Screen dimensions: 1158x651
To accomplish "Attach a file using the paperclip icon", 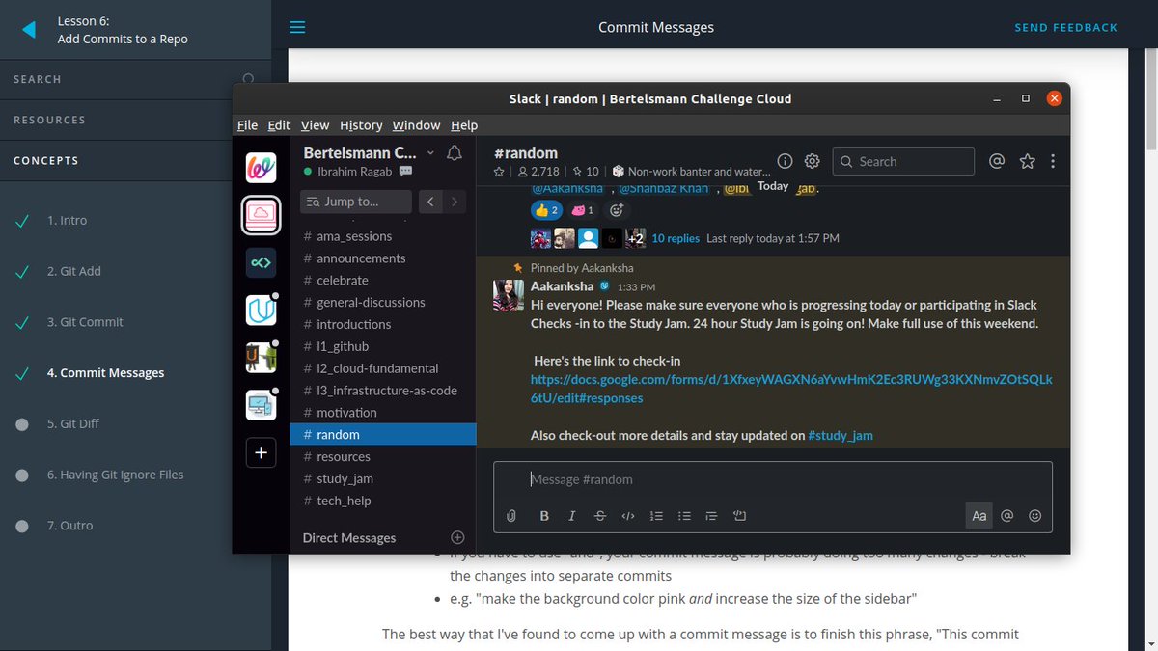I will tap(511, 516).
